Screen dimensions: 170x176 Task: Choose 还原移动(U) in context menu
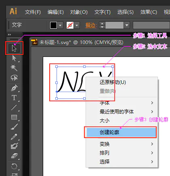click(122, 82)
